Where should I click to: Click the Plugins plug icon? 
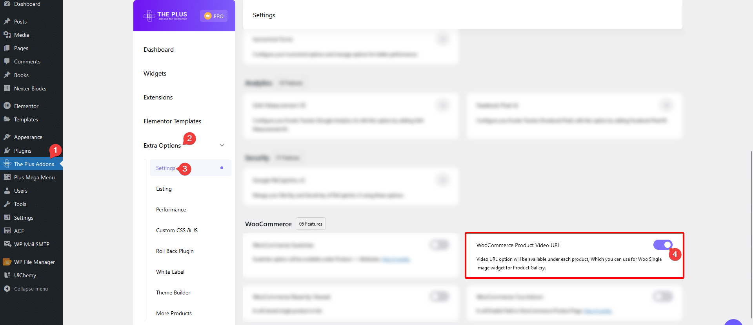(7, 150)
